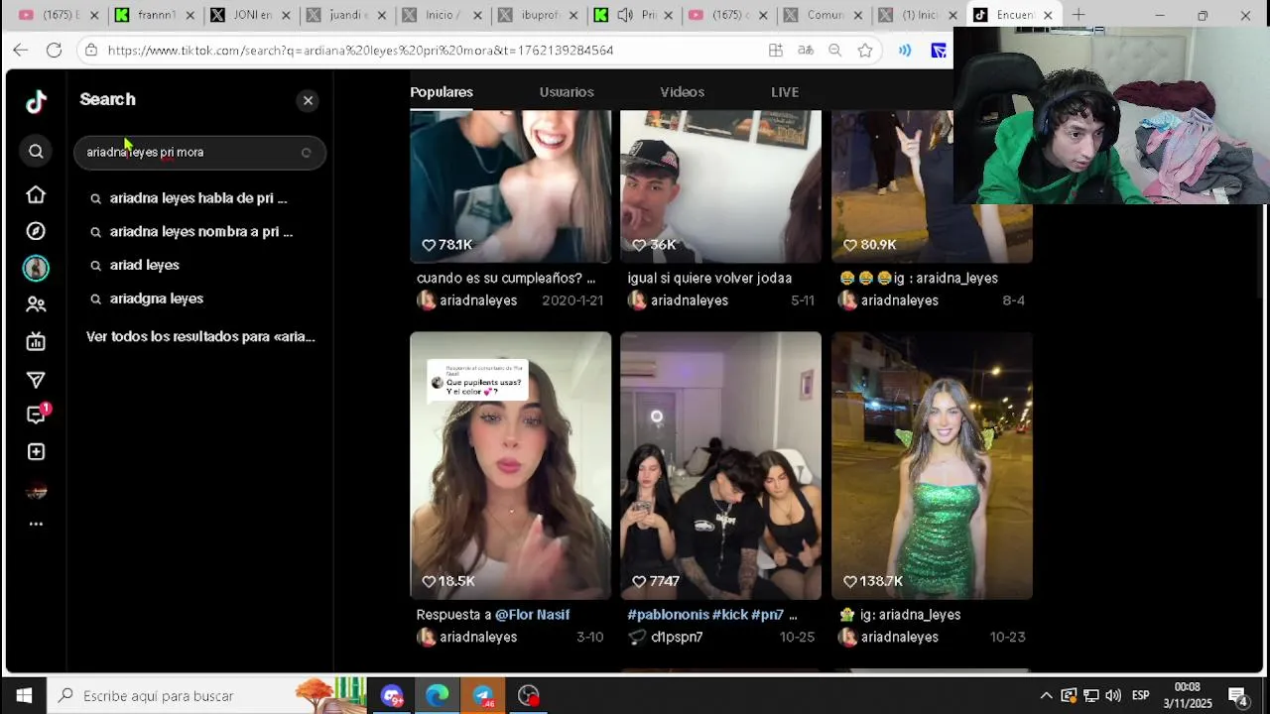Open Telegram from the taskbar
Image resolution: width=1270 pixels, height=714 pixels.
[x=483, y=695]
